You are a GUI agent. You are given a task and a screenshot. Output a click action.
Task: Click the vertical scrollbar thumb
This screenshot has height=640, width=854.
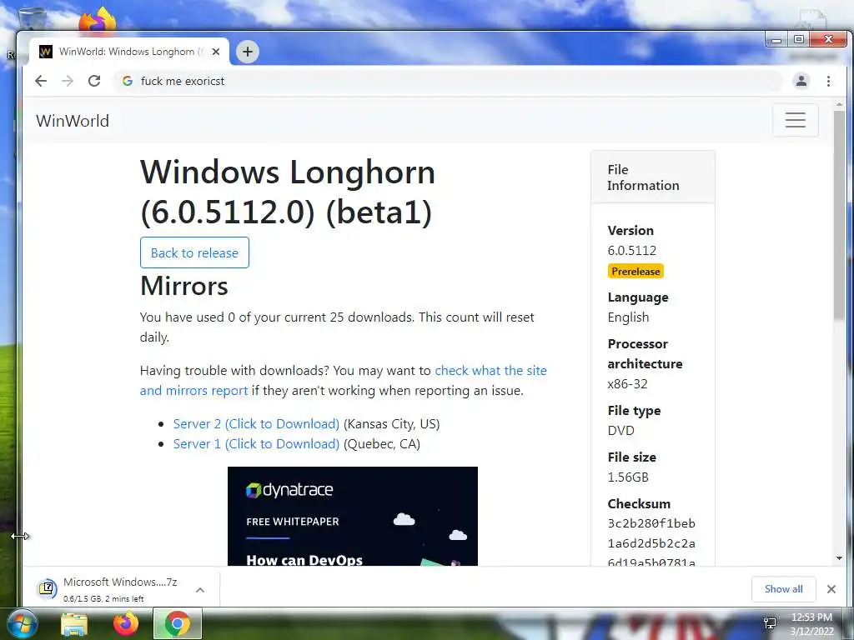click(x=839, y=215)
